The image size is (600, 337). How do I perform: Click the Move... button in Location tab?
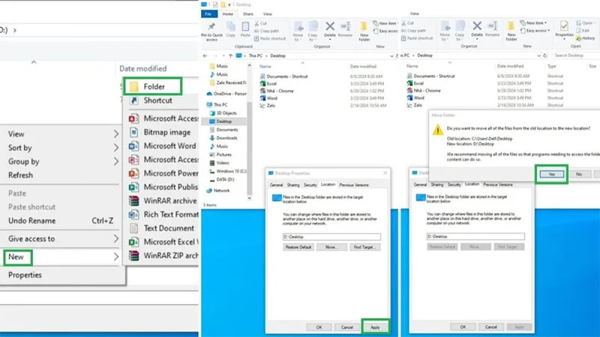click(331, 247)
